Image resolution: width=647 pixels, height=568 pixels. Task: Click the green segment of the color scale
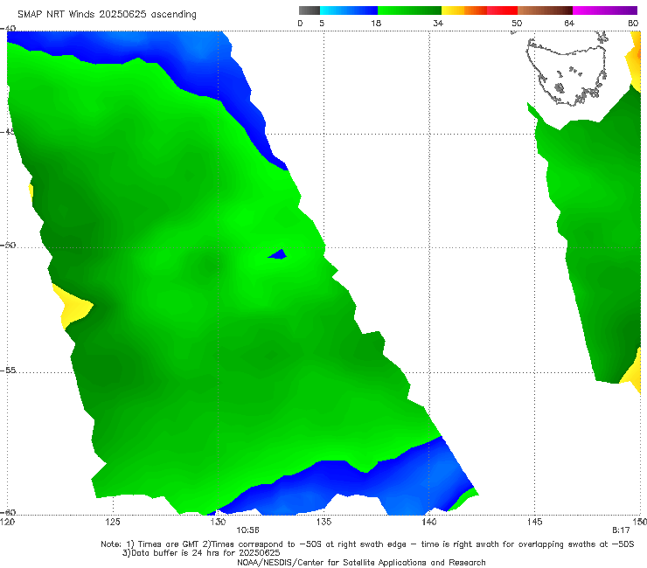(410, 10)
